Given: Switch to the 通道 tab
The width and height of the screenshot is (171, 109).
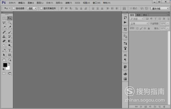Looking at the screenshot, I should 139,15.
